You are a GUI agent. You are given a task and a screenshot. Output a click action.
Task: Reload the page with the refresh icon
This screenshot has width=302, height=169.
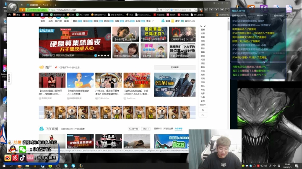coord(167,10)
